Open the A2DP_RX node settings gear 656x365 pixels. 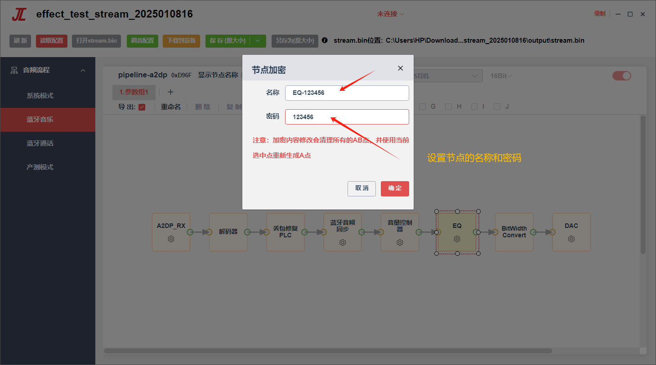[171, 239]
